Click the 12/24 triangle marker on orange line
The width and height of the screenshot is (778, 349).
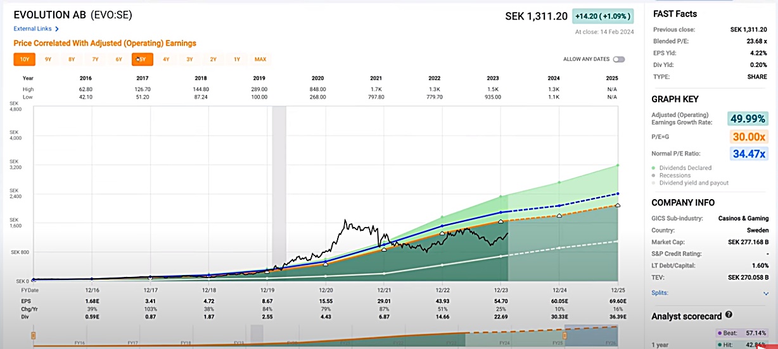click(559, 216)
